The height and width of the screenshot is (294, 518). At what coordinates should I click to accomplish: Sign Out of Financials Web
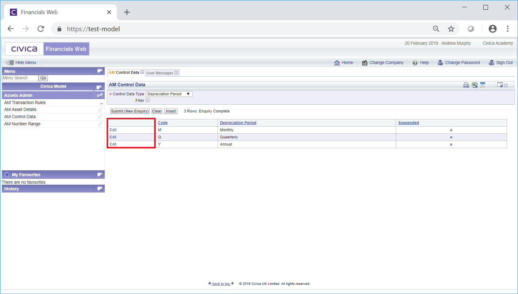pyautogui.click(x=501, y=62)
